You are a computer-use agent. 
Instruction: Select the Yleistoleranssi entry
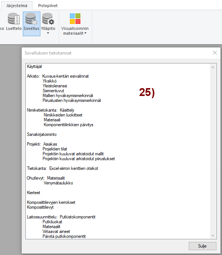55,86
